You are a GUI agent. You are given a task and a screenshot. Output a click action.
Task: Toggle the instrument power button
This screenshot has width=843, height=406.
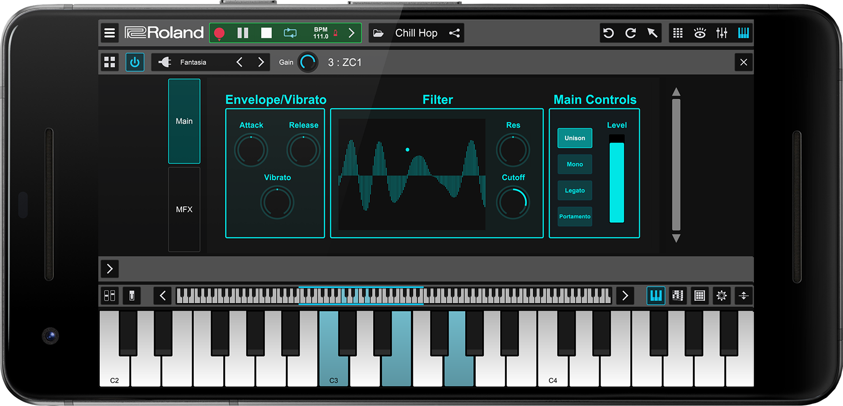134,62
